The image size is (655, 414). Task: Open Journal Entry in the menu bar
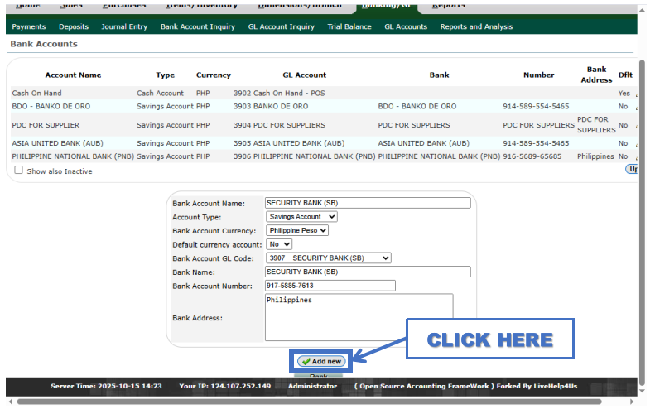124,26
